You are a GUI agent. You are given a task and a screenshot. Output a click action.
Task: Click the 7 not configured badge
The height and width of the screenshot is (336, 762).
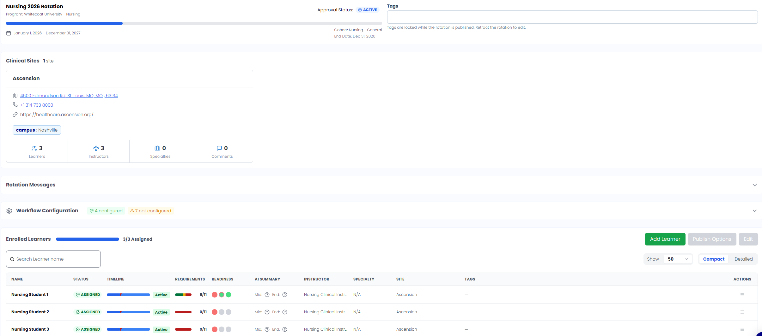[x=151, y=211]
